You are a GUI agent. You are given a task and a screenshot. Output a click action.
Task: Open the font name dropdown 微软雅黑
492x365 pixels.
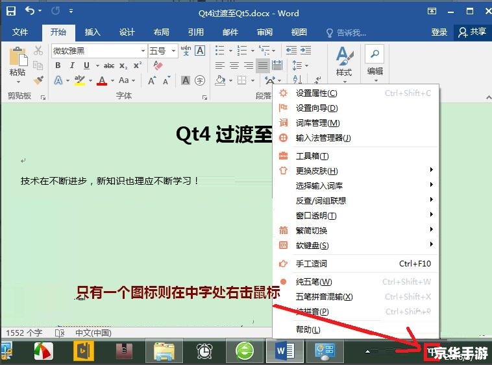143,51
